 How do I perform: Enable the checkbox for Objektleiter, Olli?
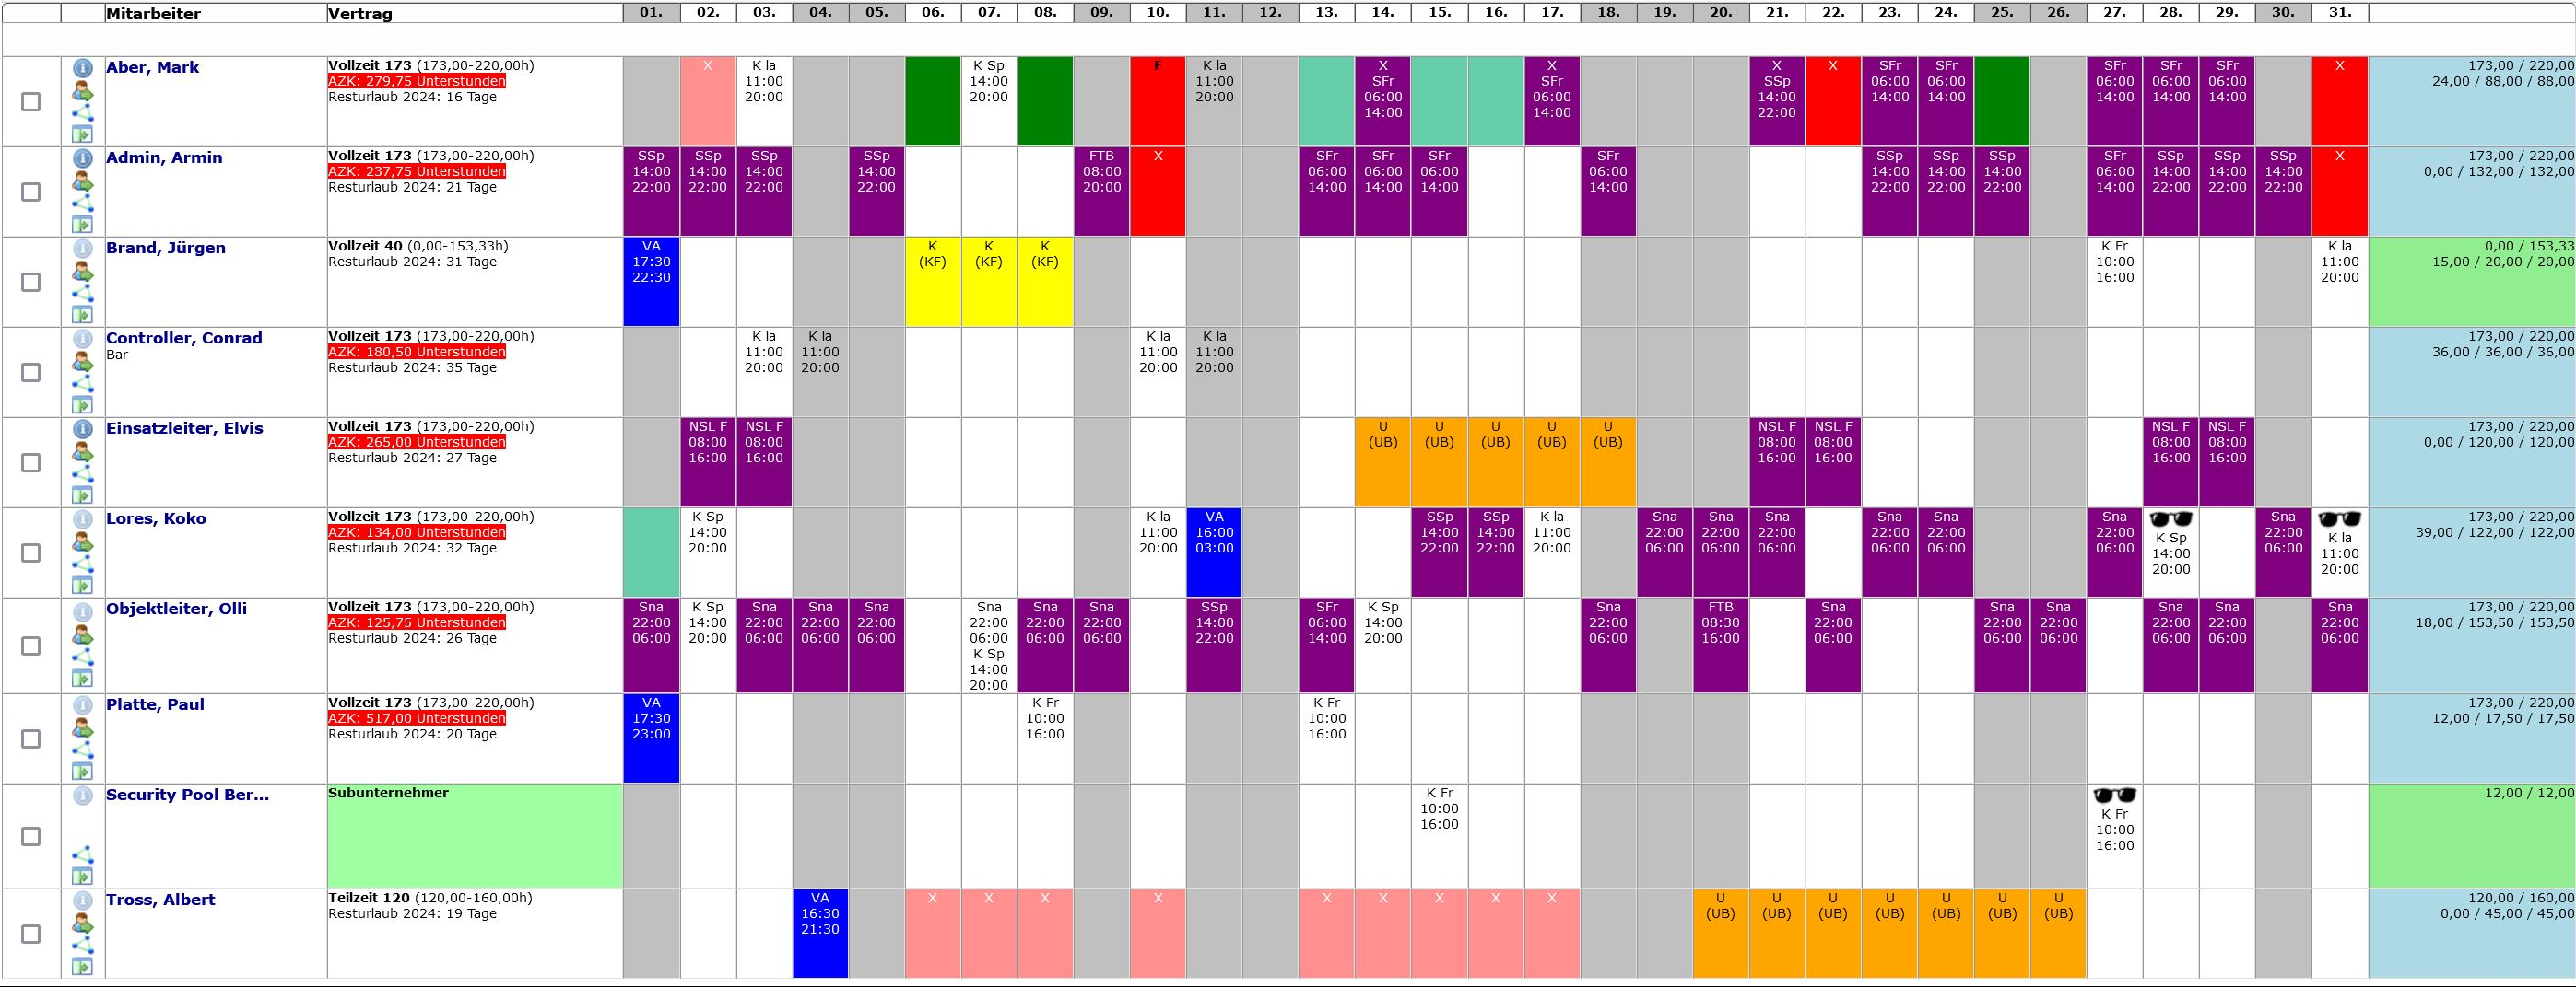(31, 646)
